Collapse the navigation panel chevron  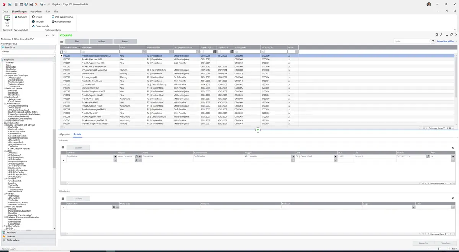pos(47,35)
